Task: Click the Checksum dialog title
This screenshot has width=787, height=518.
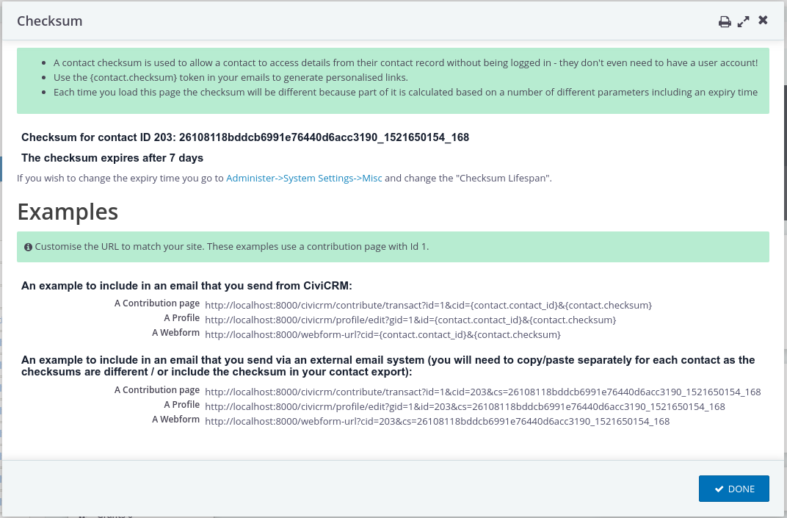Action: pyautogui.click(x=50, y=21)
